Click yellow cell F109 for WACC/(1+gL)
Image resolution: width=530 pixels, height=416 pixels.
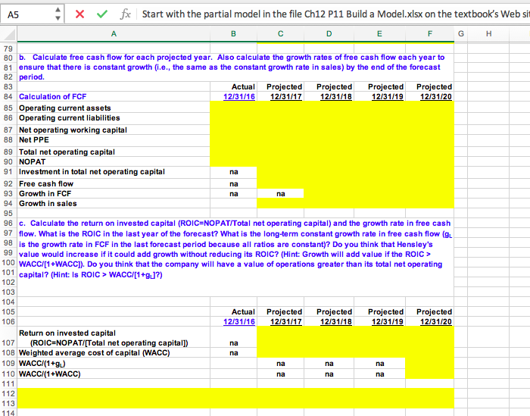pyautogui.click(x=429, y=364)
